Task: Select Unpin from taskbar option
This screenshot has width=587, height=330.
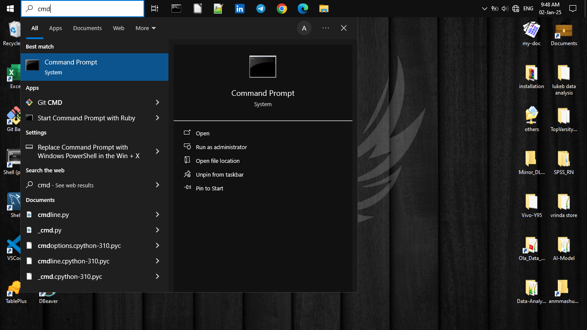Action: [220, 174]
